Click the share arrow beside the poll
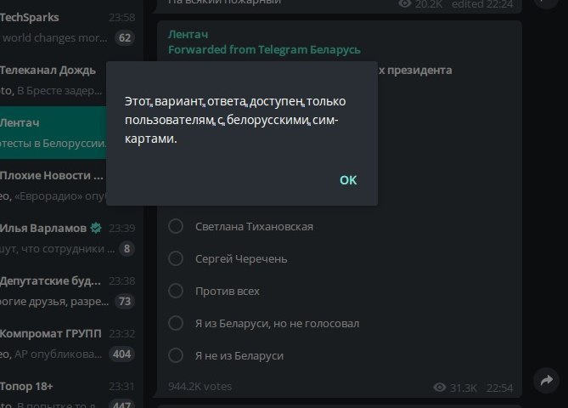568x408 pixels. (545, 381)
